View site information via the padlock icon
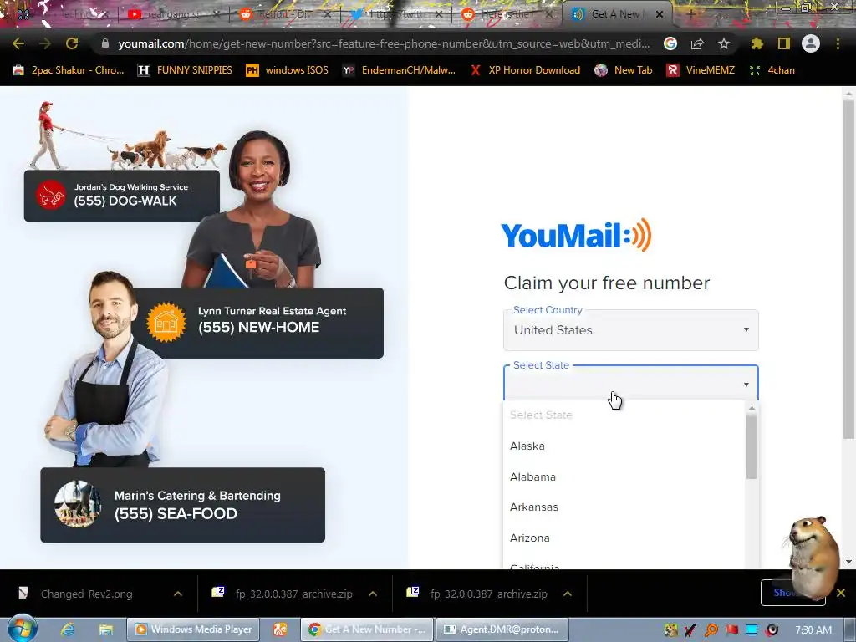The width and height of the screenshot is (856, 642). [x=104, y=43]
